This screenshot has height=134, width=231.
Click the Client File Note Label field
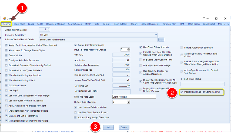click(x=134, y=97)
